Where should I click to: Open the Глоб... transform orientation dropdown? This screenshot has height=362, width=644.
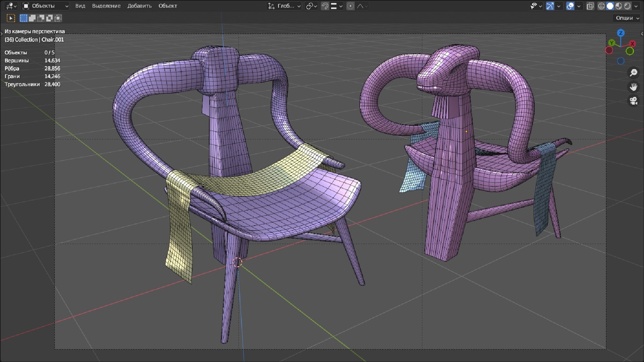pyautogui.click(x=284, y=6)
